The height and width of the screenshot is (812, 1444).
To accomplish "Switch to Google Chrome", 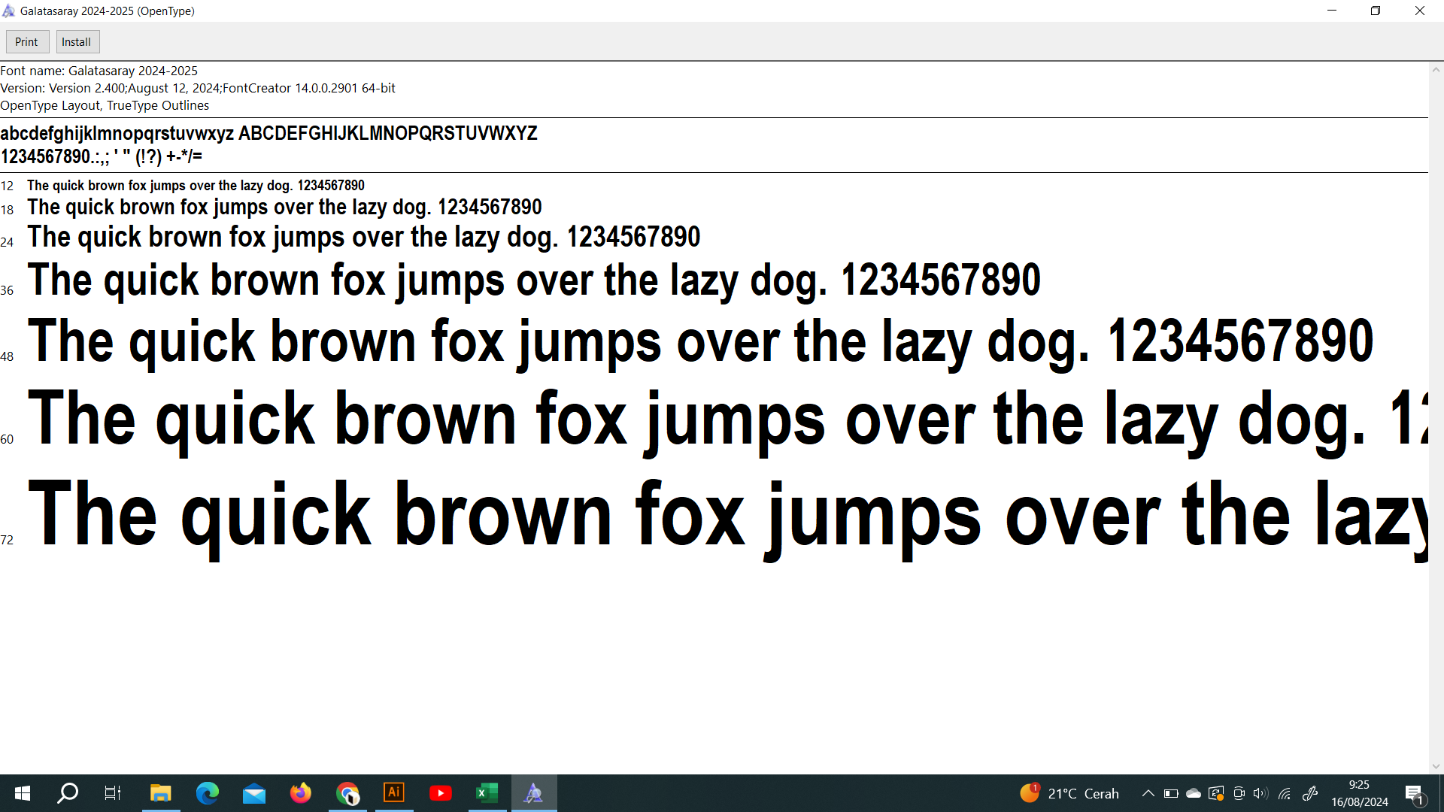I will pyautogui.click(x=347, y=793).
